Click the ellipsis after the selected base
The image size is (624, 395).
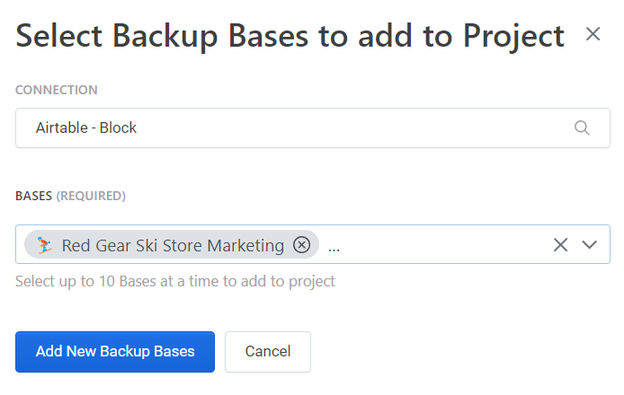[334, 245]
